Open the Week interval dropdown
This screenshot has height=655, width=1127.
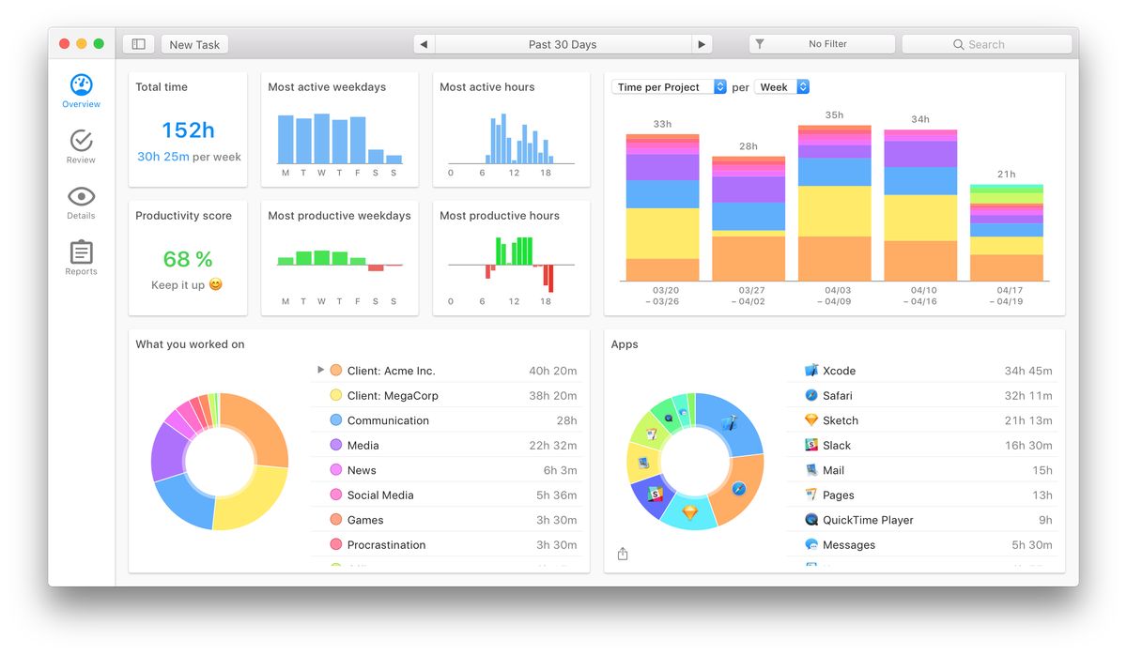click(783, 87)
